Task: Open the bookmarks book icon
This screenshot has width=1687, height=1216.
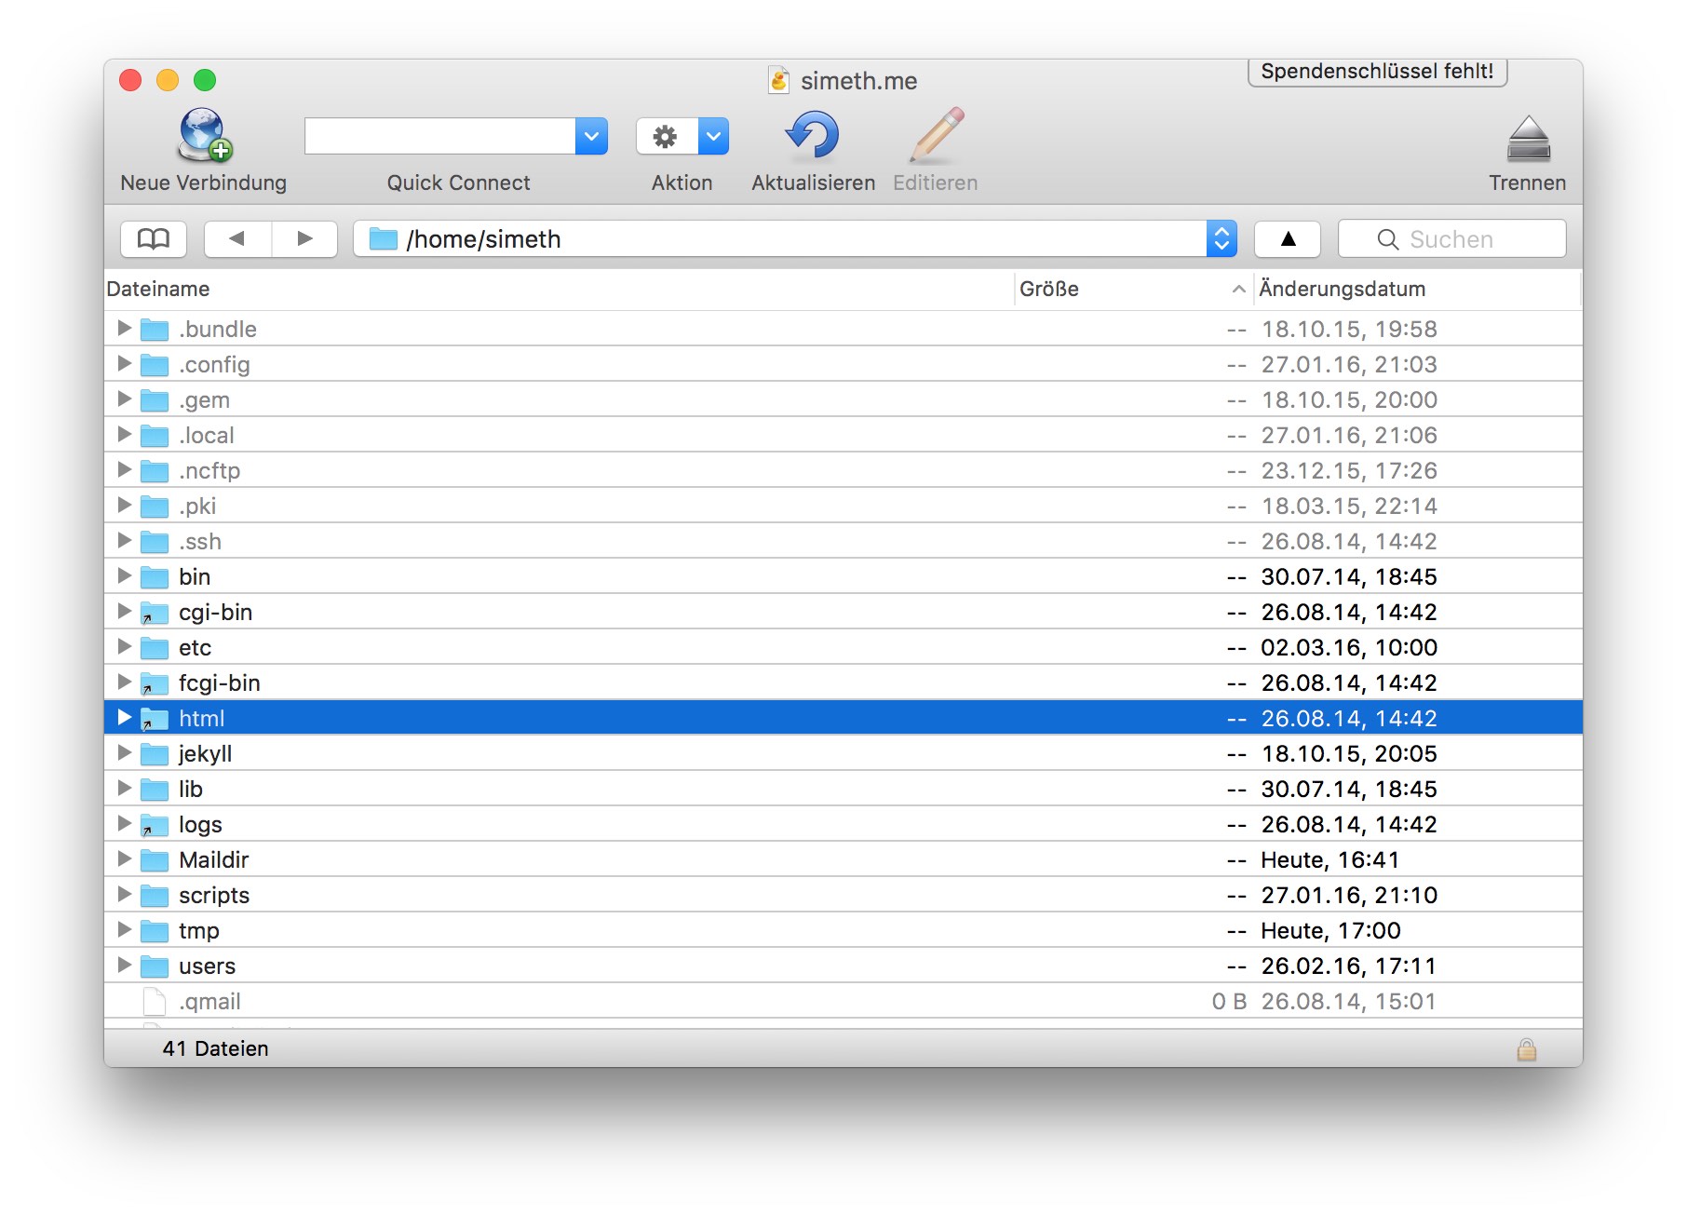Action: pyautogui.click(x=154, y=239)
